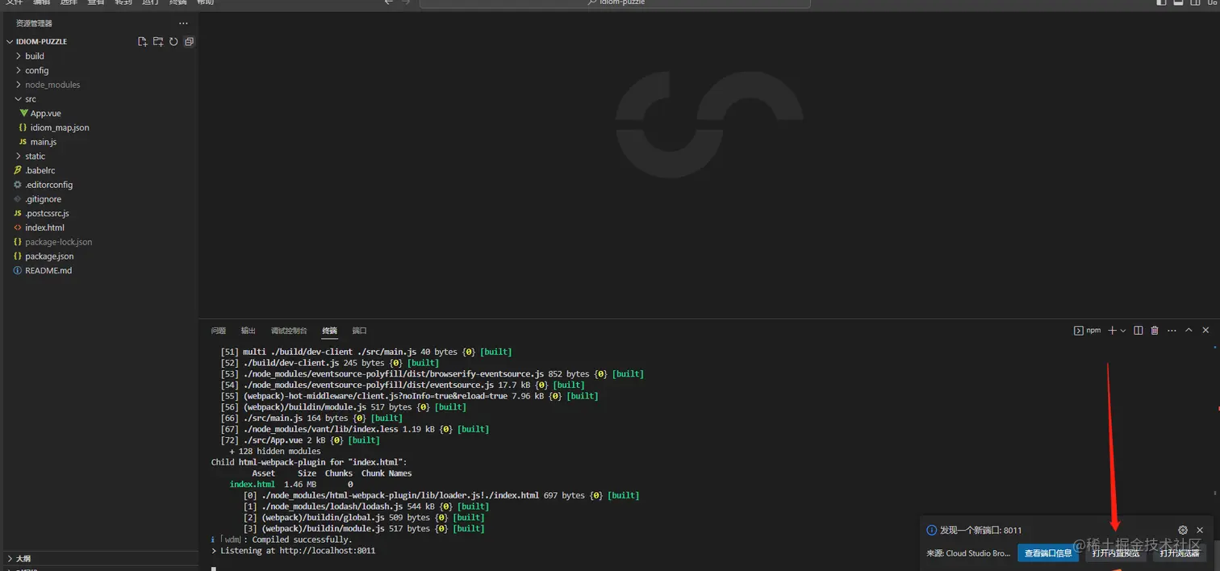
Task: Dismiss the new port 8011 notification
Action: (x=1200, y=530)
